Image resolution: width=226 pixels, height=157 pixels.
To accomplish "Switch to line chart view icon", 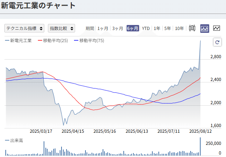I will pyautogui.click(x=216, y=28).
